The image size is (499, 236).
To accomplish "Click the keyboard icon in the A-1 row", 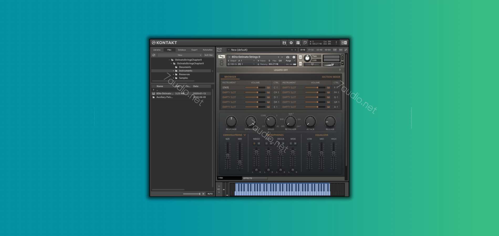I will 328,107.
